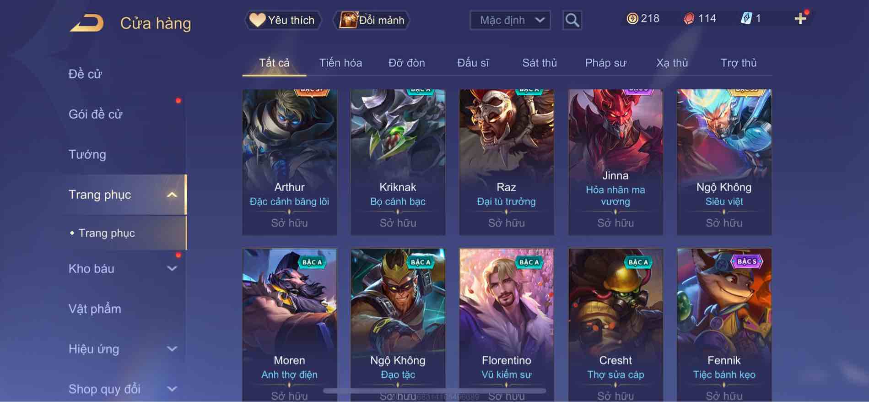Image resolution: width=869 pixels, height=402 pixels.
Task: Open the Tướng sidebar menu
Action: click(87, 154)
